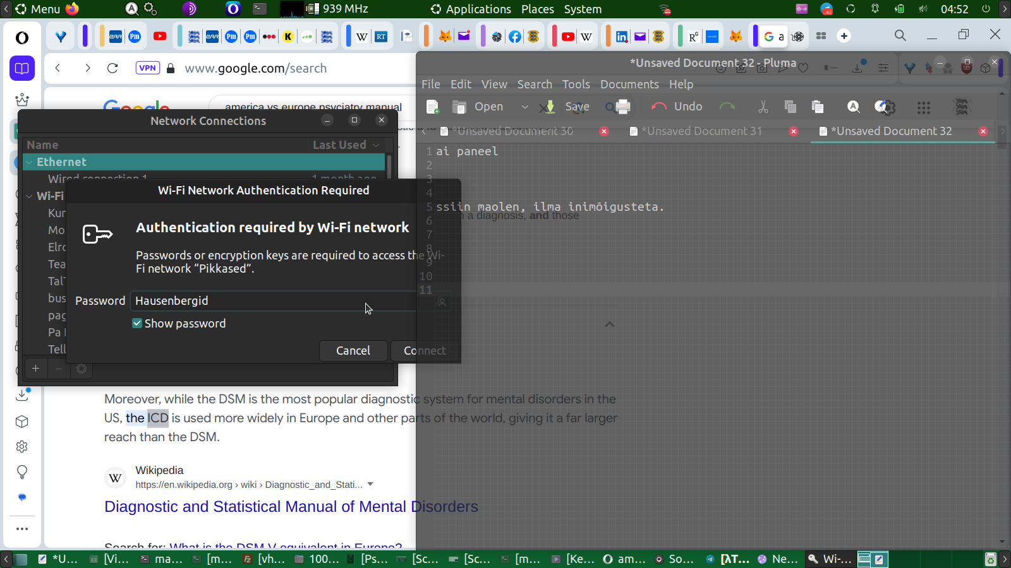Open the Documents menu in Pluma
The height and width of the screenshot is (568, 1011).
coord(629,85)
